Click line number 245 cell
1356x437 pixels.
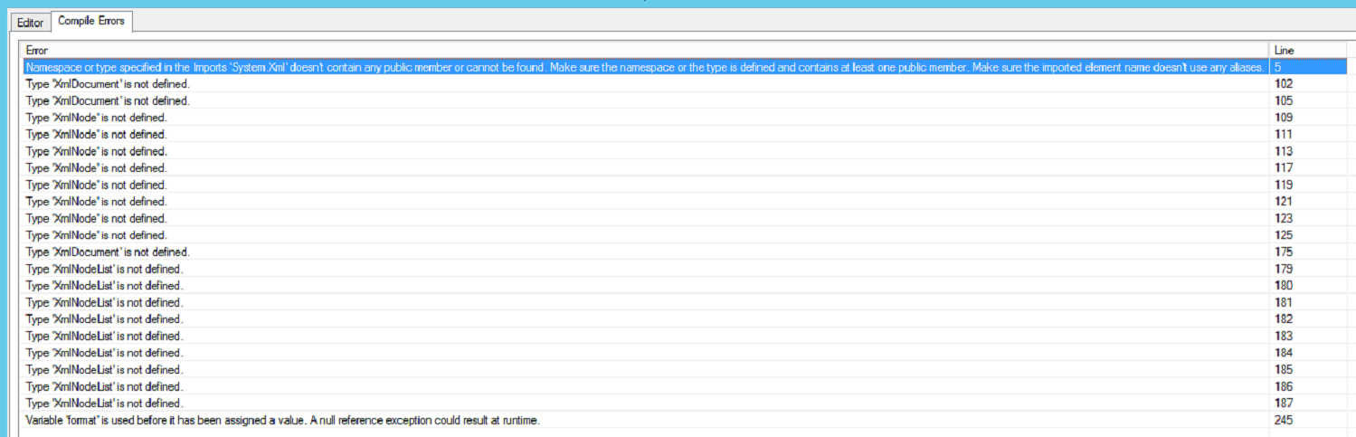pos(1308,420)
